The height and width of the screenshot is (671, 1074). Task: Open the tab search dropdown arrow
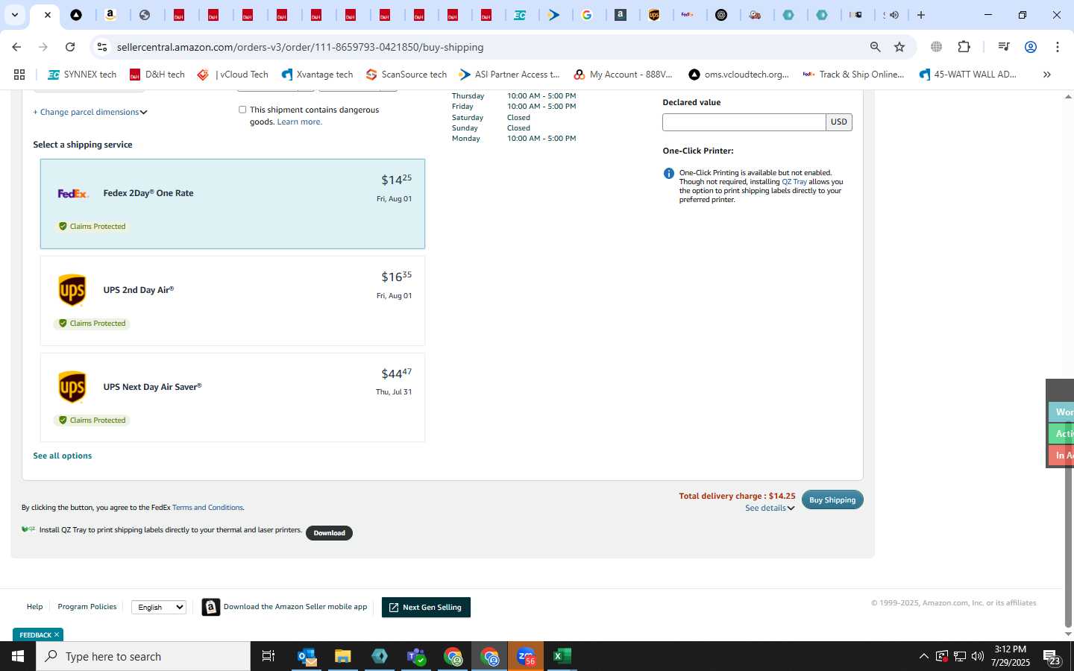point(14,15)
